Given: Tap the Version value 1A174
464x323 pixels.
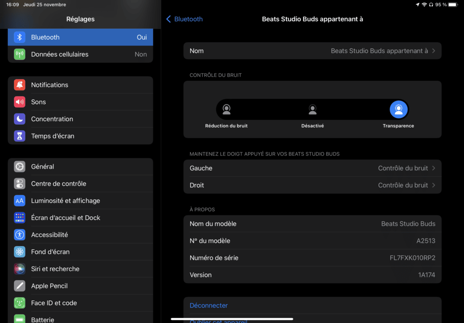Looking at the screenshot, I should coord(426,275).
